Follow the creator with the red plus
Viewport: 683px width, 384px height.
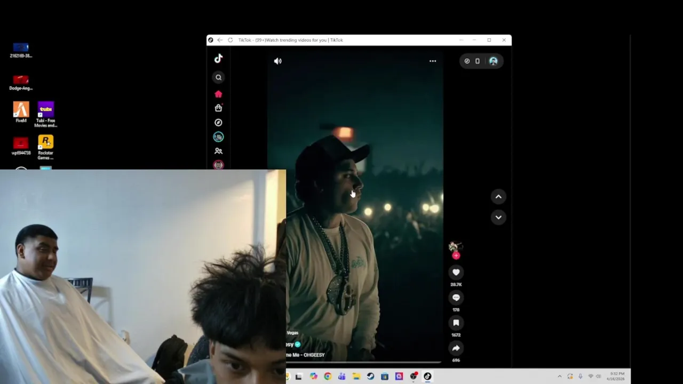click(456, 256)
